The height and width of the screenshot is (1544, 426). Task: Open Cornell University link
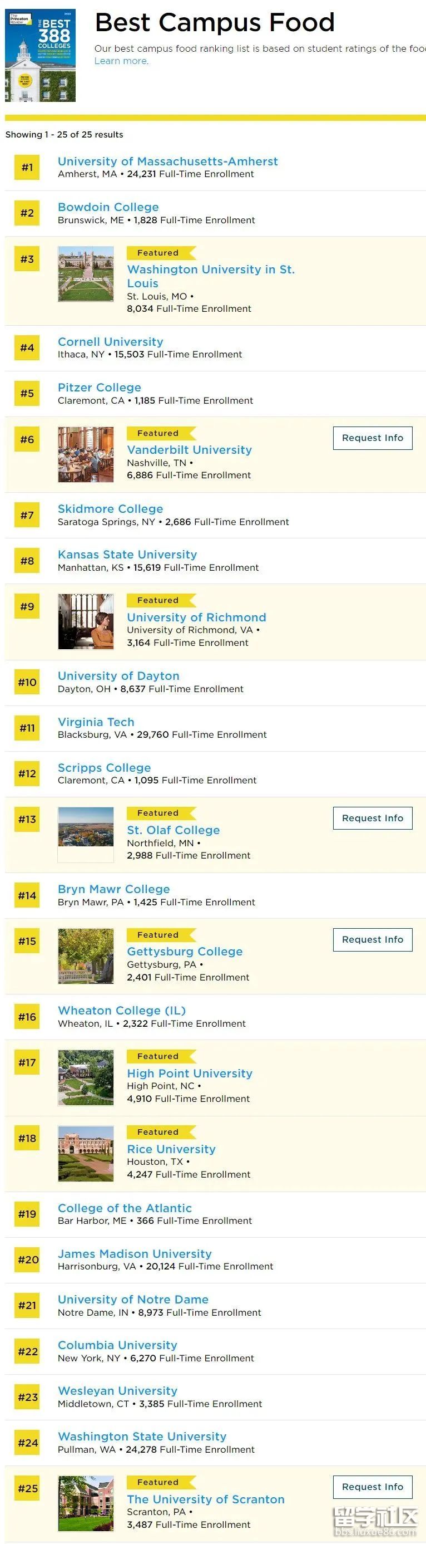pos(110,342)
